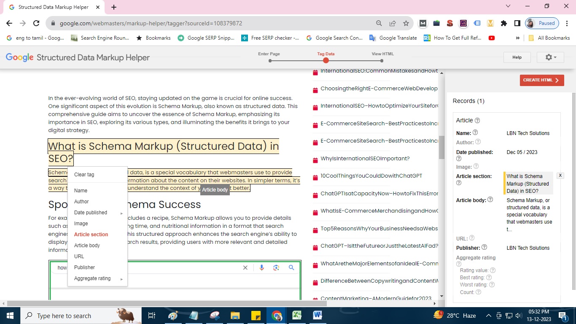This screenshot has height=324, width=576.
Task: Remove Article section tag with its X button
Action: pos(560,175)
